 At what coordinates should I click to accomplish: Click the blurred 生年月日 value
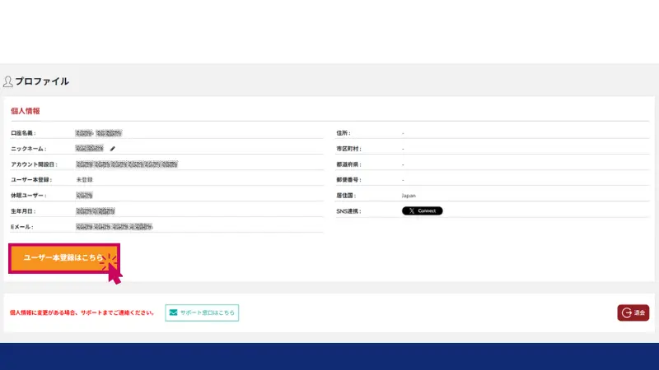point(96,211)
